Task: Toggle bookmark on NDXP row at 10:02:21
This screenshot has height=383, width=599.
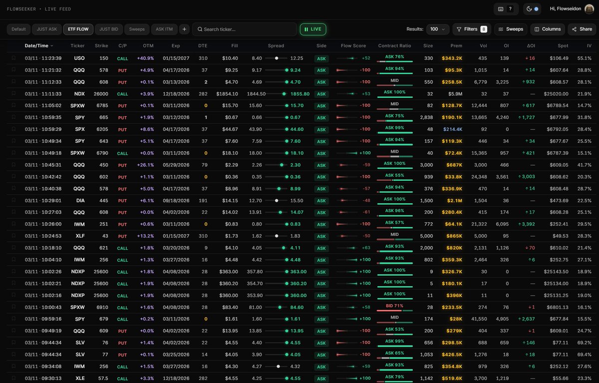Action: [14, 283]
